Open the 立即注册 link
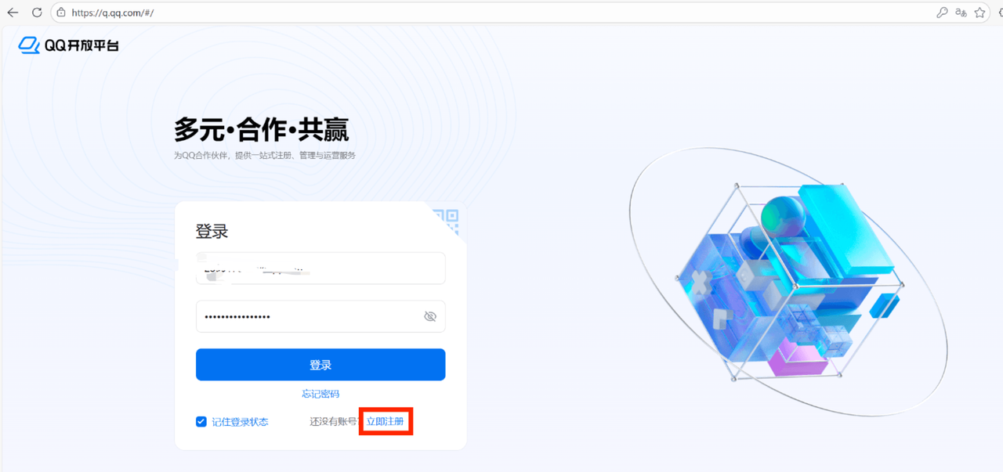The width and height of the screenshot is (1003, 472). (386, 422)
